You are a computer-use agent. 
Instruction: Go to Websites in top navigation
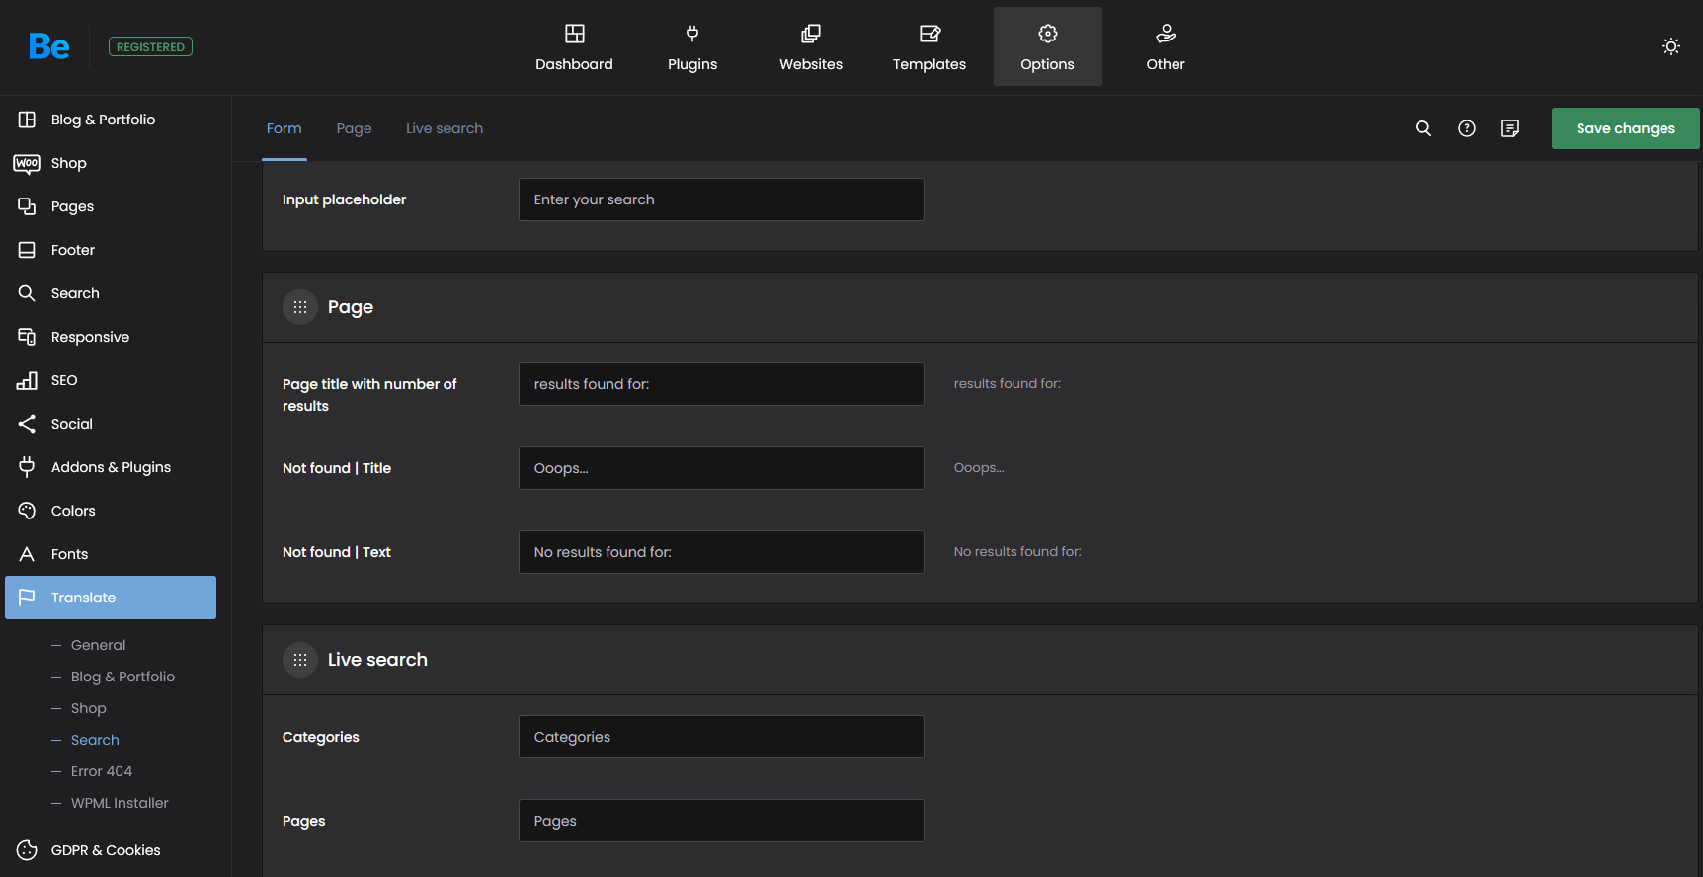[811, 46]
